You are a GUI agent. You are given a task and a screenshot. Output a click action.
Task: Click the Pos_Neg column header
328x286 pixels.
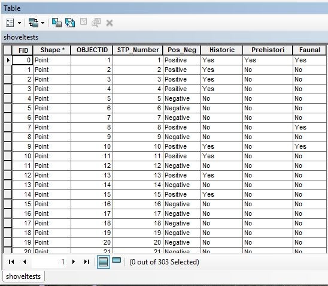pos(182,50)
